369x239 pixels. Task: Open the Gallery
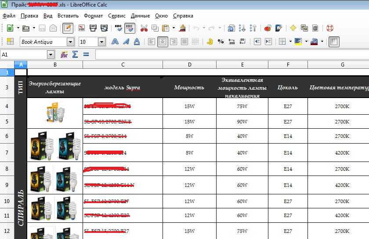click(304, 28)
